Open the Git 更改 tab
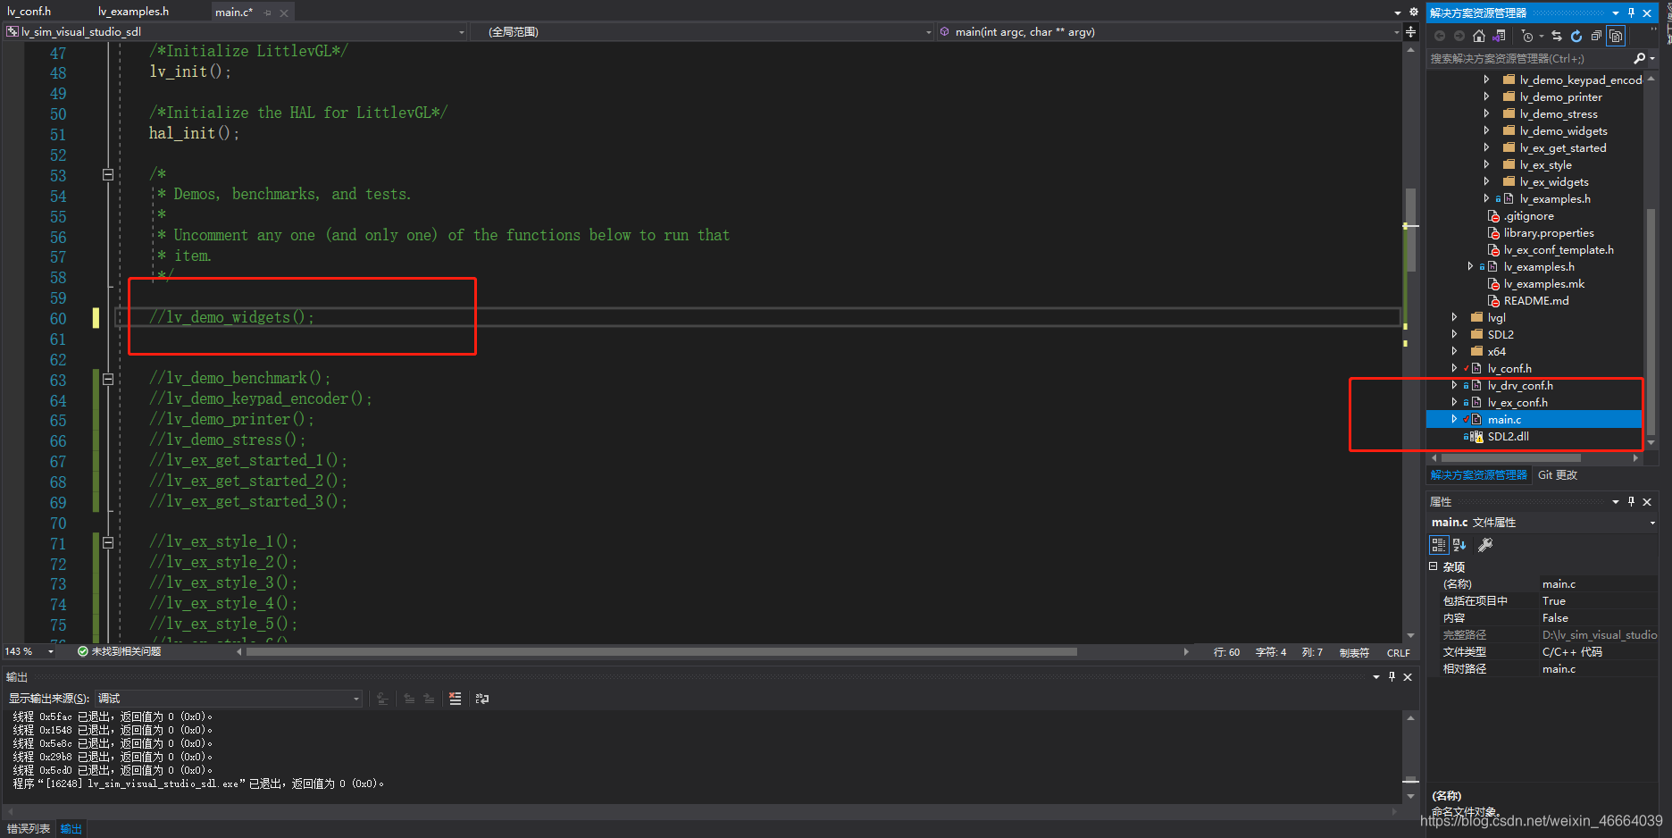 point(1558,475)
